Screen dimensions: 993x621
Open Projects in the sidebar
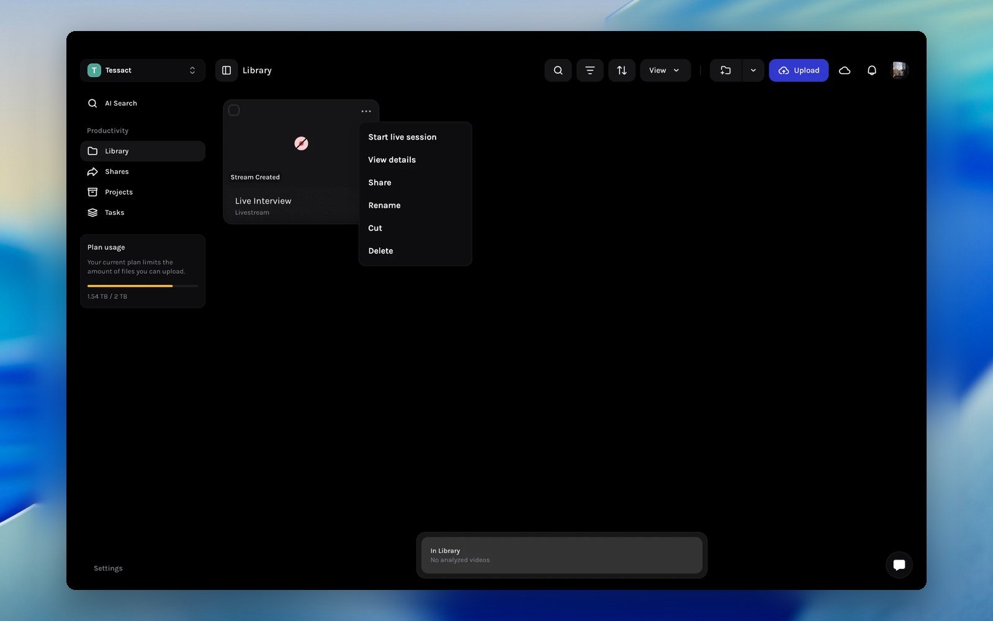click(143, 192)
